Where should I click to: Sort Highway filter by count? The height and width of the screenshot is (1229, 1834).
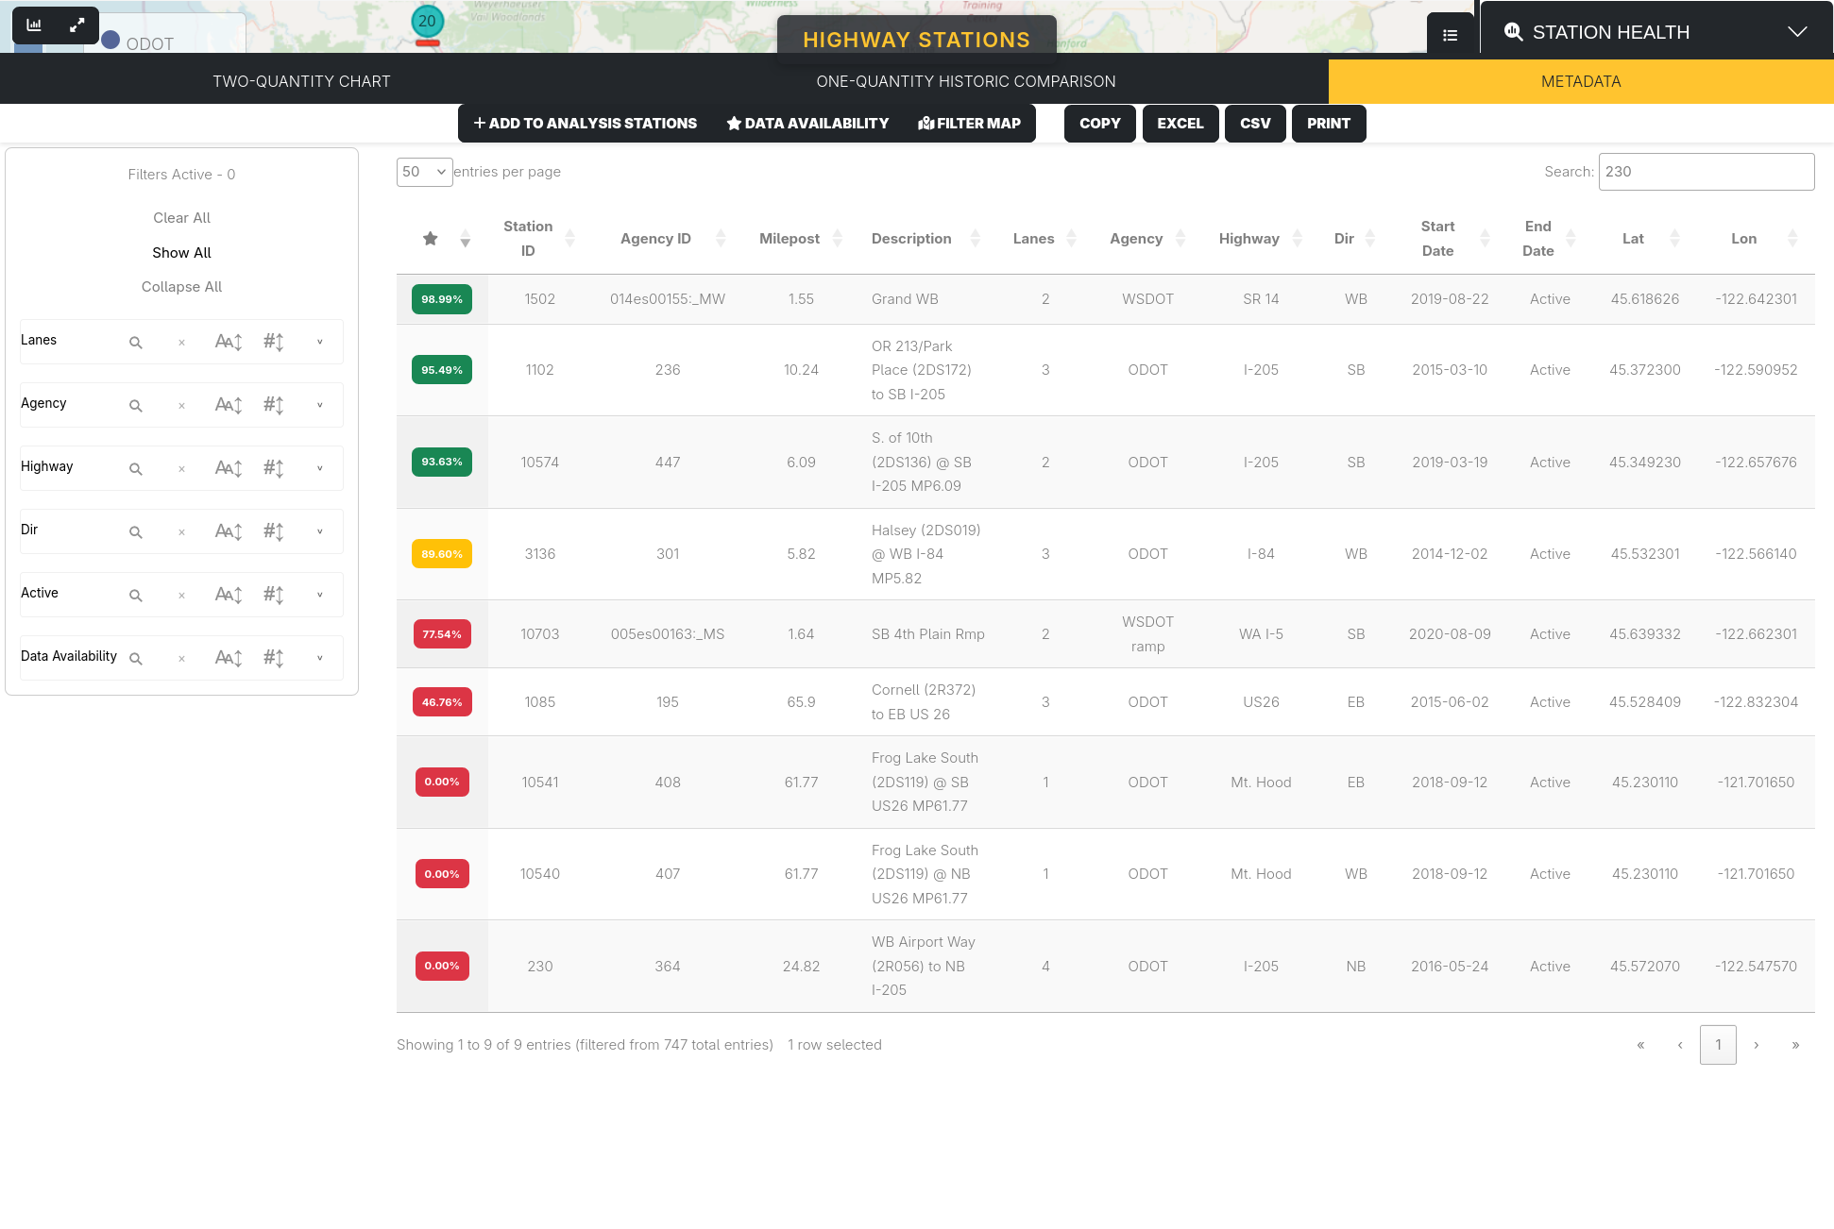[x=274, y=468]
